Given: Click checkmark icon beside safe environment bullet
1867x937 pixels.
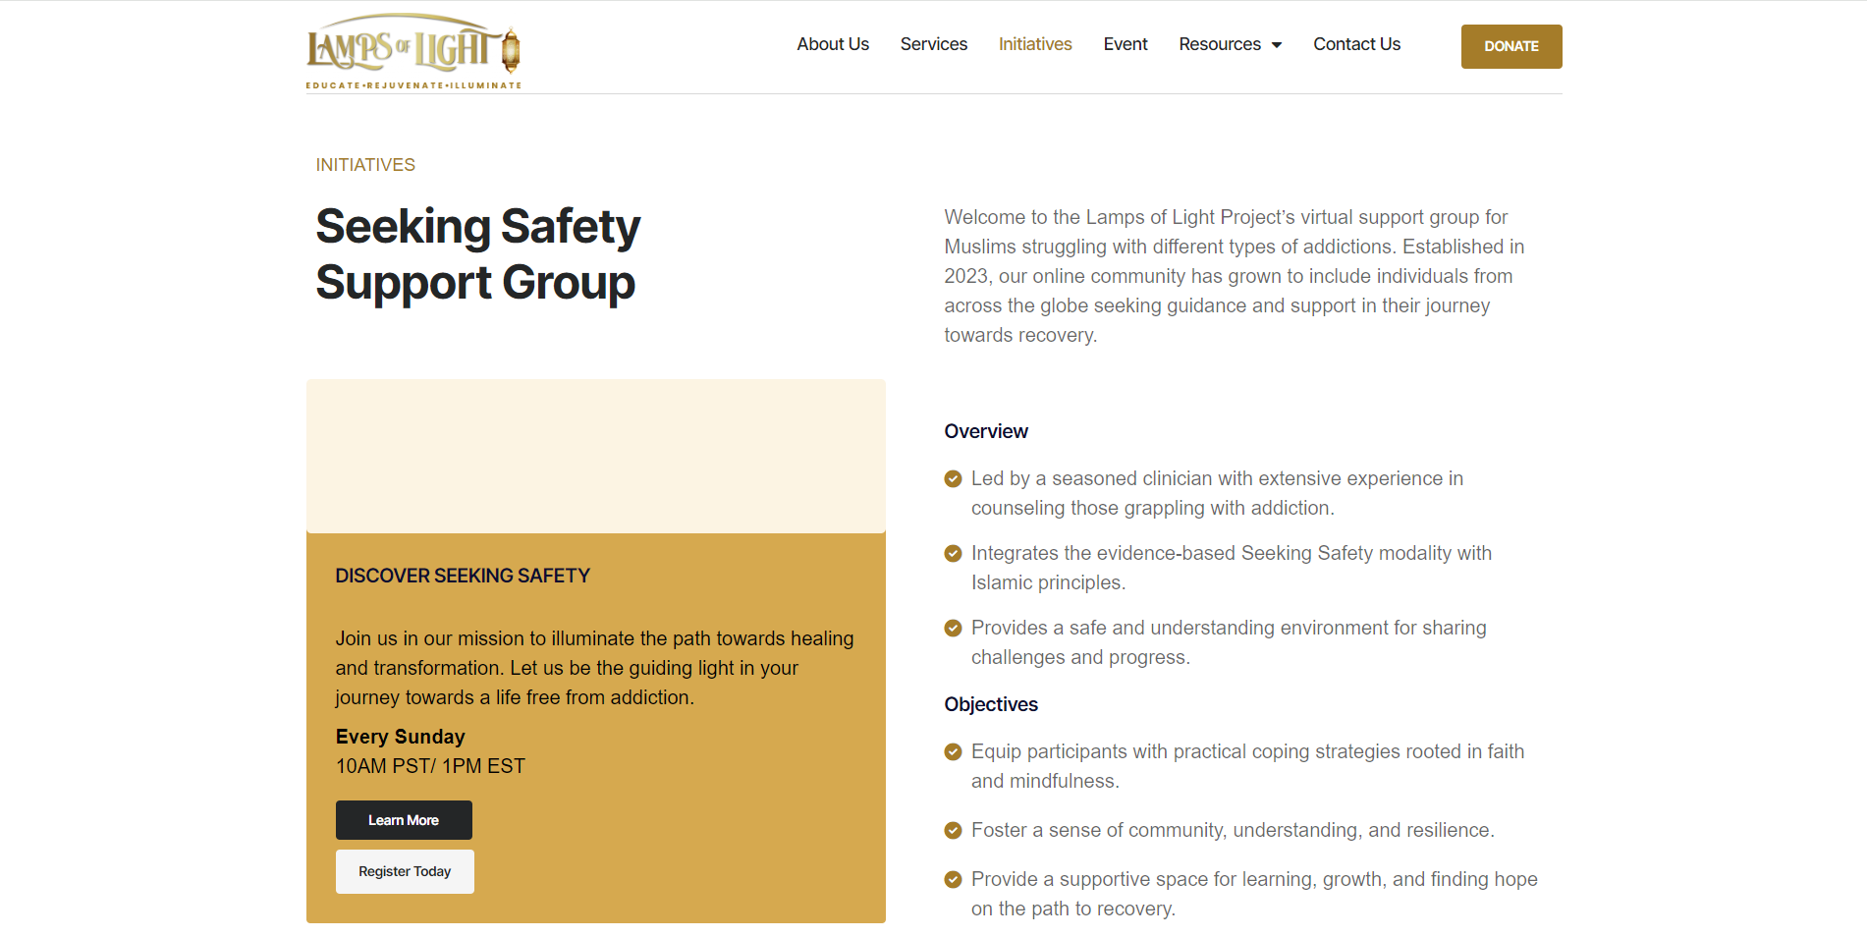Looking at the screenshot, I should click(x=953, y=629).
